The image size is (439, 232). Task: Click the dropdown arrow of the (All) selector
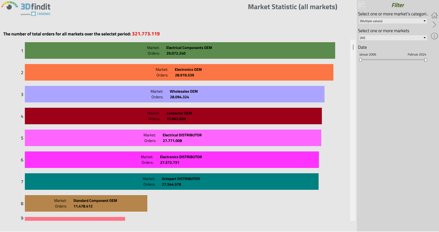coord(425,38)
